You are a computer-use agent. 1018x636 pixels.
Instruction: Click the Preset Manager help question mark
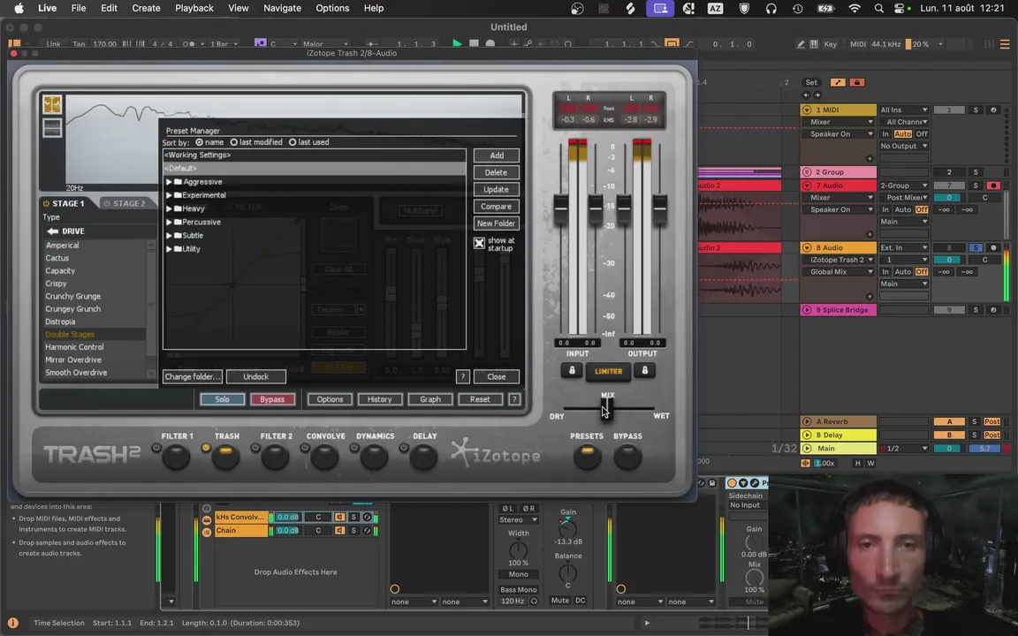tap(462, 376)
